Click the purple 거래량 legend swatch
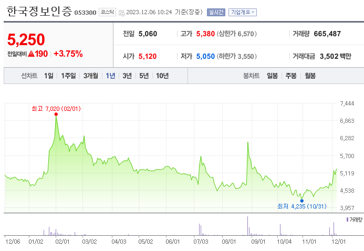Viewport: 364px width, 251px height. 347,219
